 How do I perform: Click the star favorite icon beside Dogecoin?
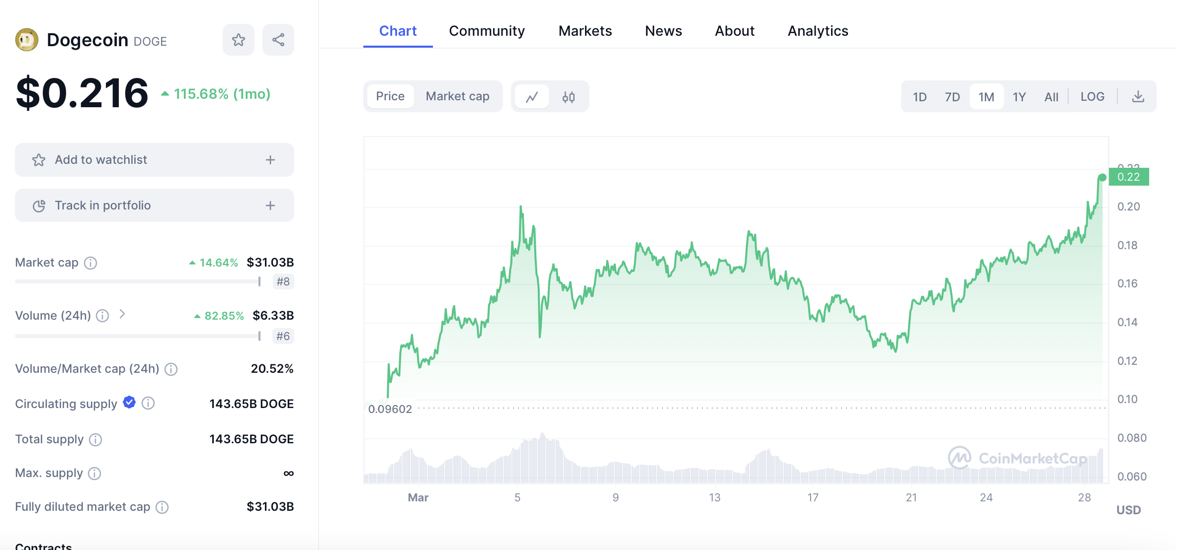point(239,40)
